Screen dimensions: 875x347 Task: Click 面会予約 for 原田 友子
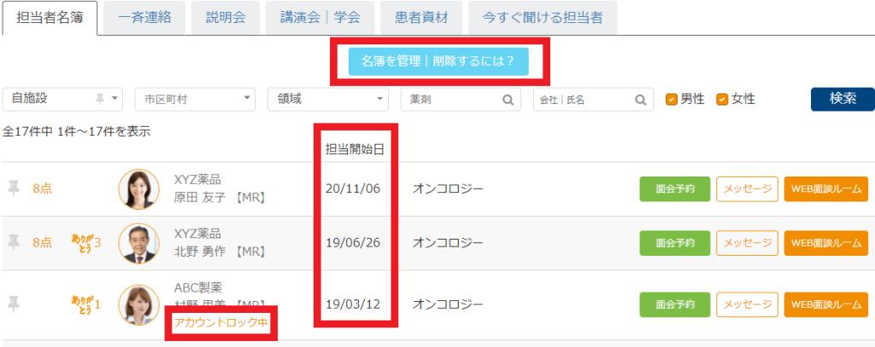coord(674,188)
